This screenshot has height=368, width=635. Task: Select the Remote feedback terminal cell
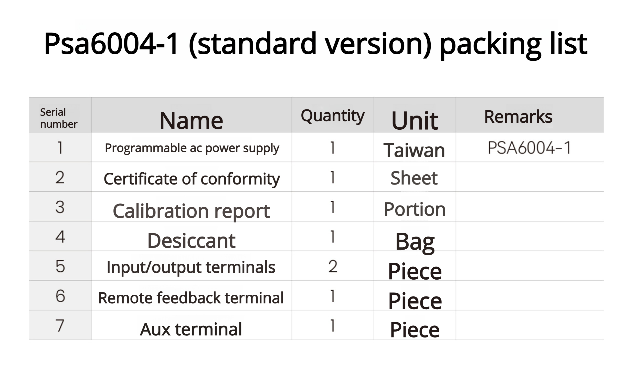click(191, 298)
